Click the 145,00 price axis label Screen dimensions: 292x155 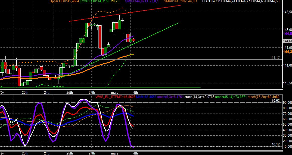[x=287, y=30]
